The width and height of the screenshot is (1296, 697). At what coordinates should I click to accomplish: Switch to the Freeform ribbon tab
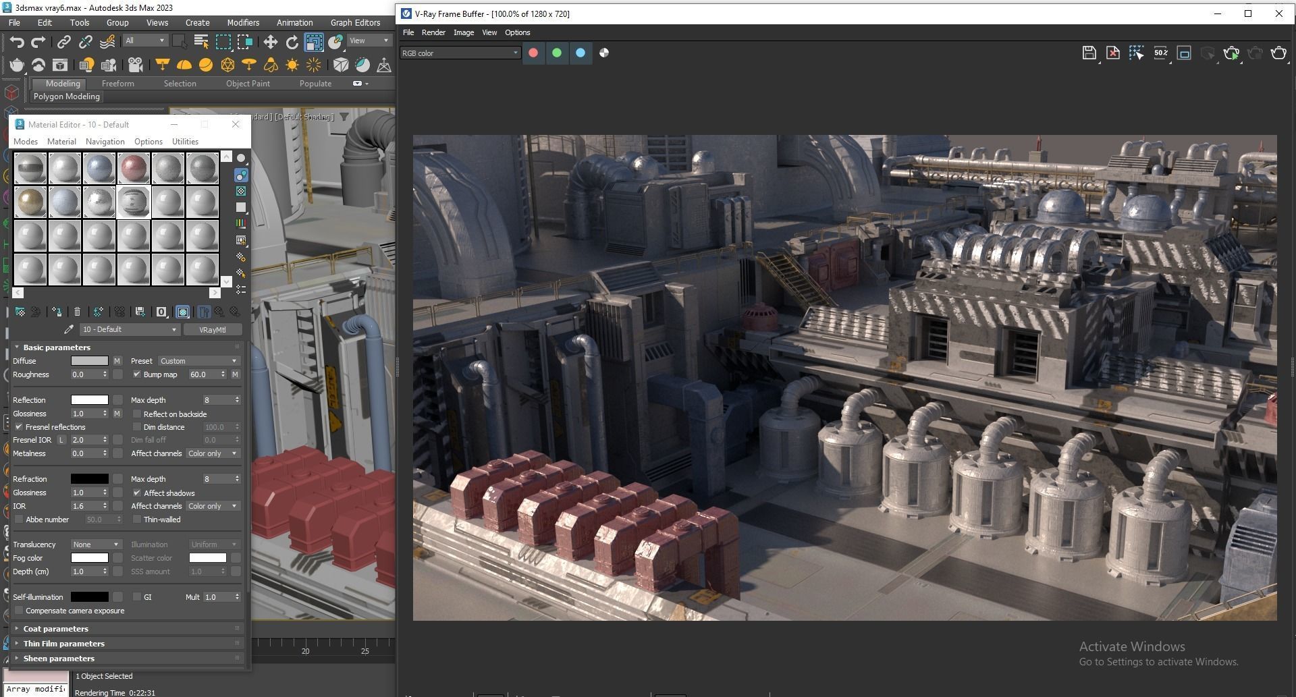[x=117, y=84]
